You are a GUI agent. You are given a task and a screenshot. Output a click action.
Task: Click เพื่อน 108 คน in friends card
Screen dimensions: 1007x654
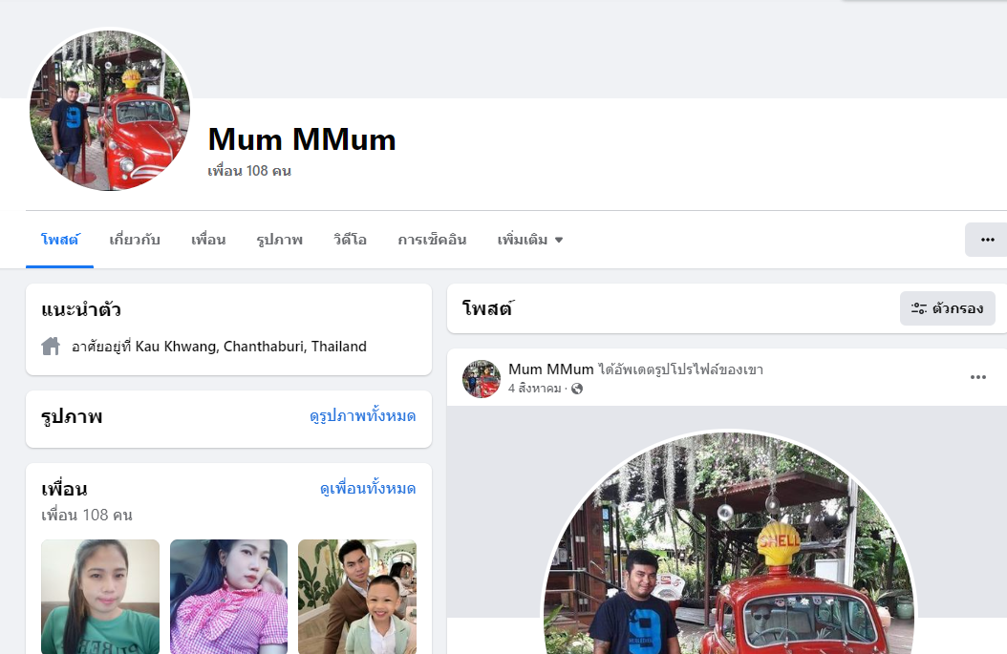(87, 515)
